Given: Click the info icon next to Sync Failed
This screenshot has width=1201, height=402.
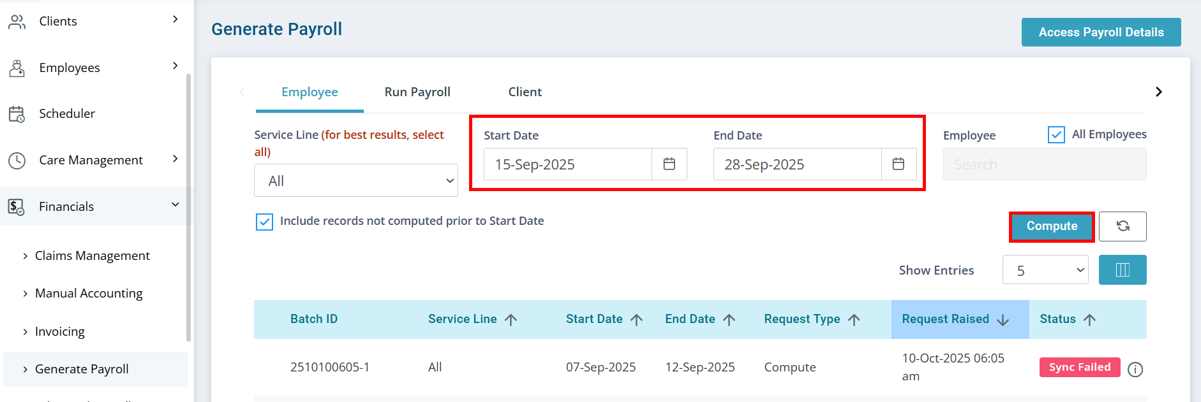Looking at the screenshot, I should click(x=1135, y=370).
